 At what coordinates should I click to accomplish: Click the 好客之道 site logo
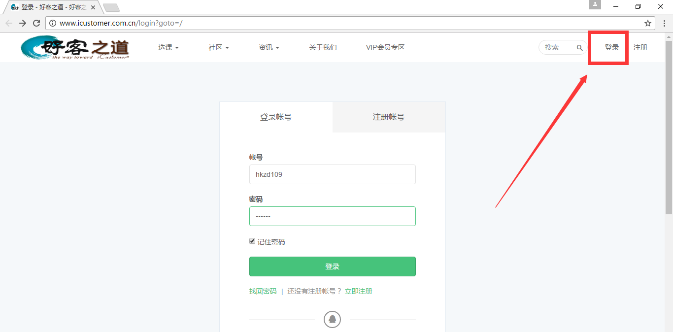[75, 48]
